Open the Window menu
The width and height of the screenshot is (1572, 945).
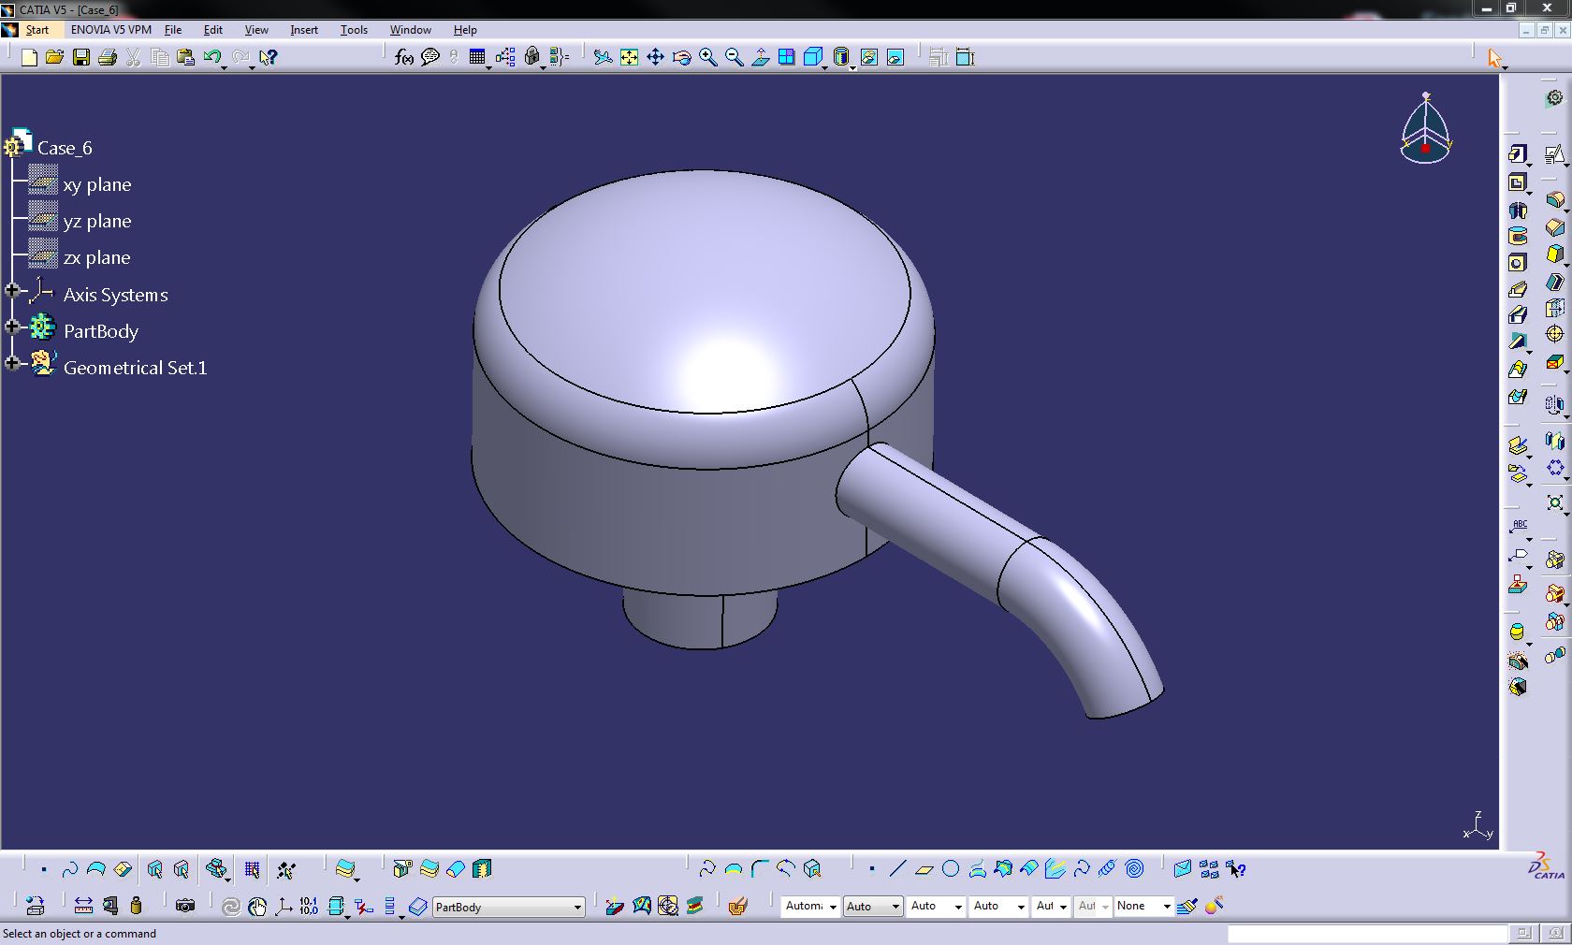411,30
